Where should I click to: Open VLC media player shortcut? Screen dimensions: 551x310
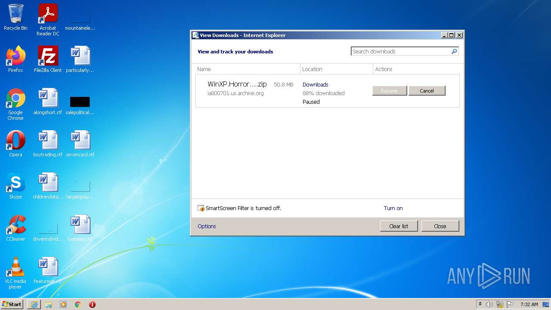coord(15,273)
